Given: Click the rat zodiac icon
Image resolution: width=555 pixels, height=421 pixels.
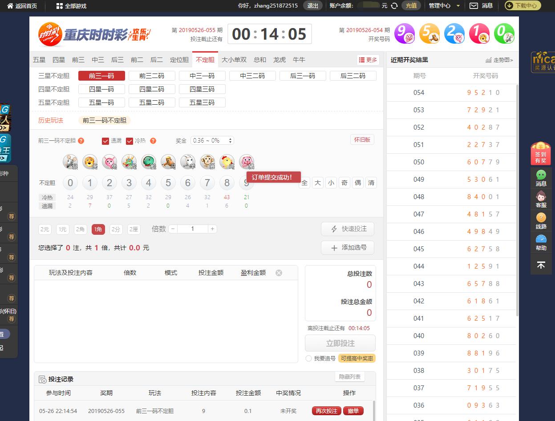Looking at the screenshot, I should (70, 162).
